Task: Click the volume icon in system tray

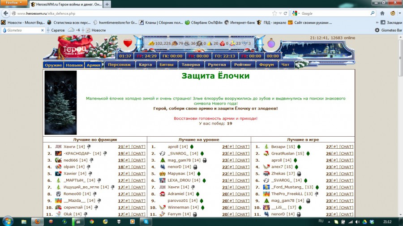Action: [x=357, y=222]
